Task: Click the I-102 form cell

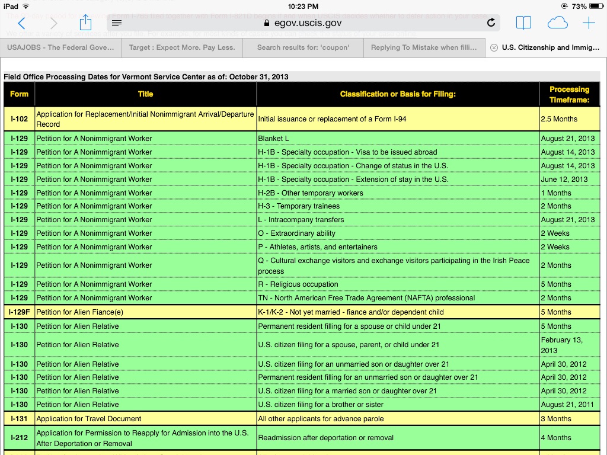Action: 20,118
